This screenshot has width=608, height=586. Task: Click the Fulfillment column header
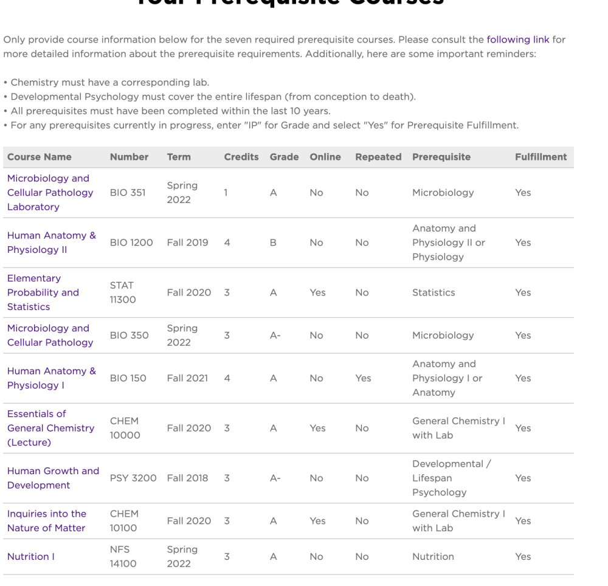pos(541,157)
